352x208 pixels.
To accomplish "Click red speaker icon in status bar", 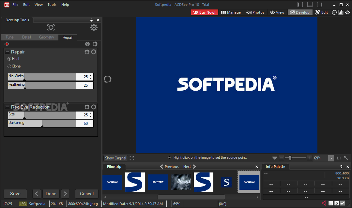I will click(x=324, y=203).
